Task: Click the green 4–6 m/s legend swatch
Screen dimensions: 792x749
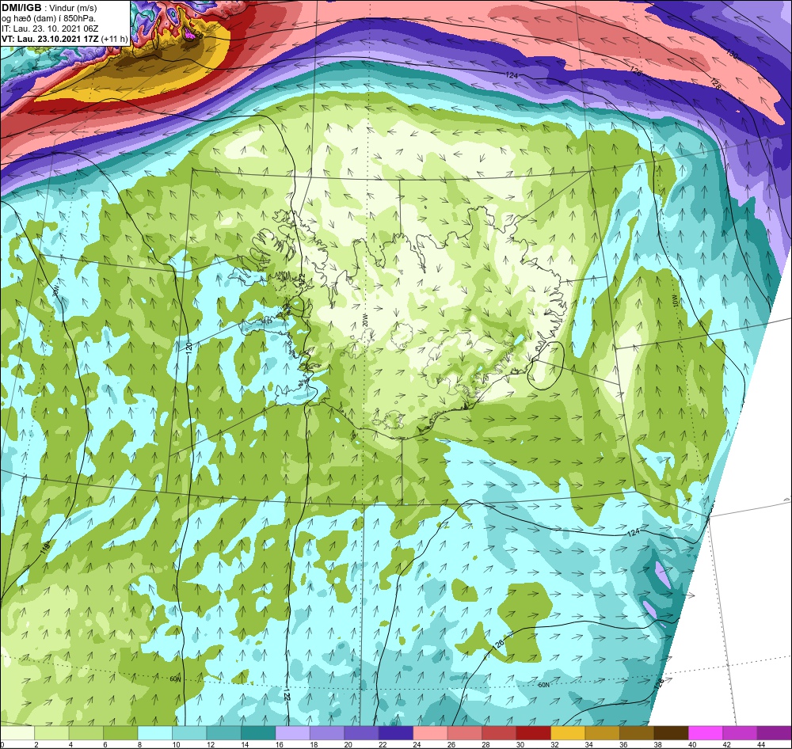Action: pos(86,733)
